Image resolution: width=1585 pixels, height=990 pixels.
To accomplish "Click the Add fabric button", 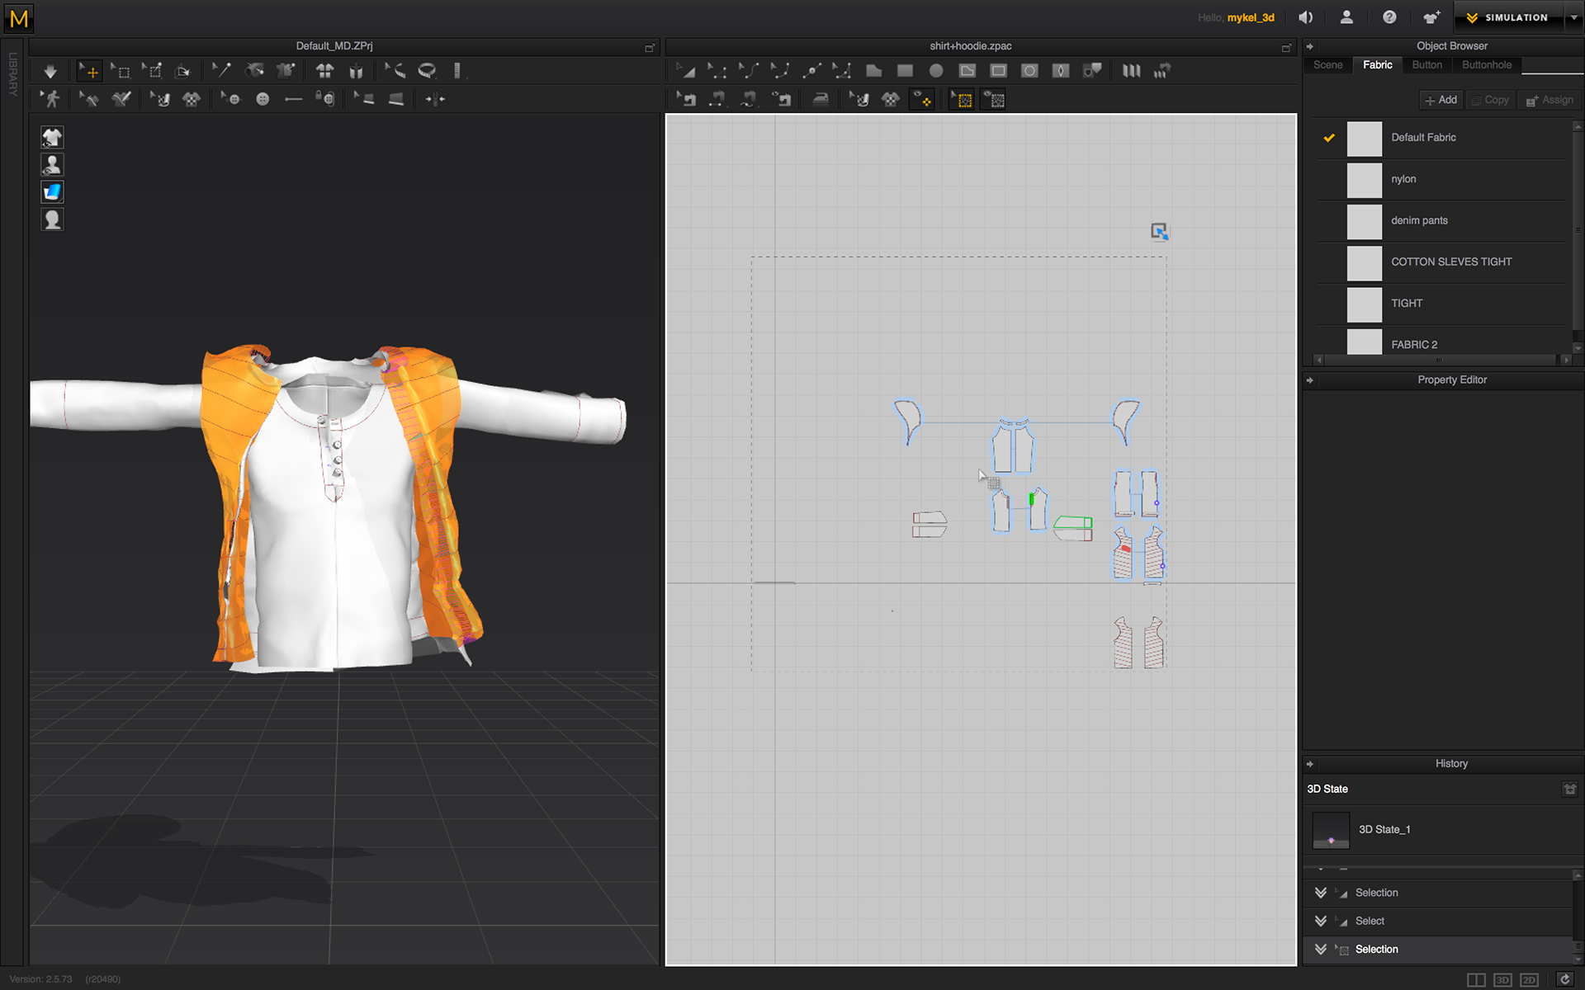I will pos(1441,100).
